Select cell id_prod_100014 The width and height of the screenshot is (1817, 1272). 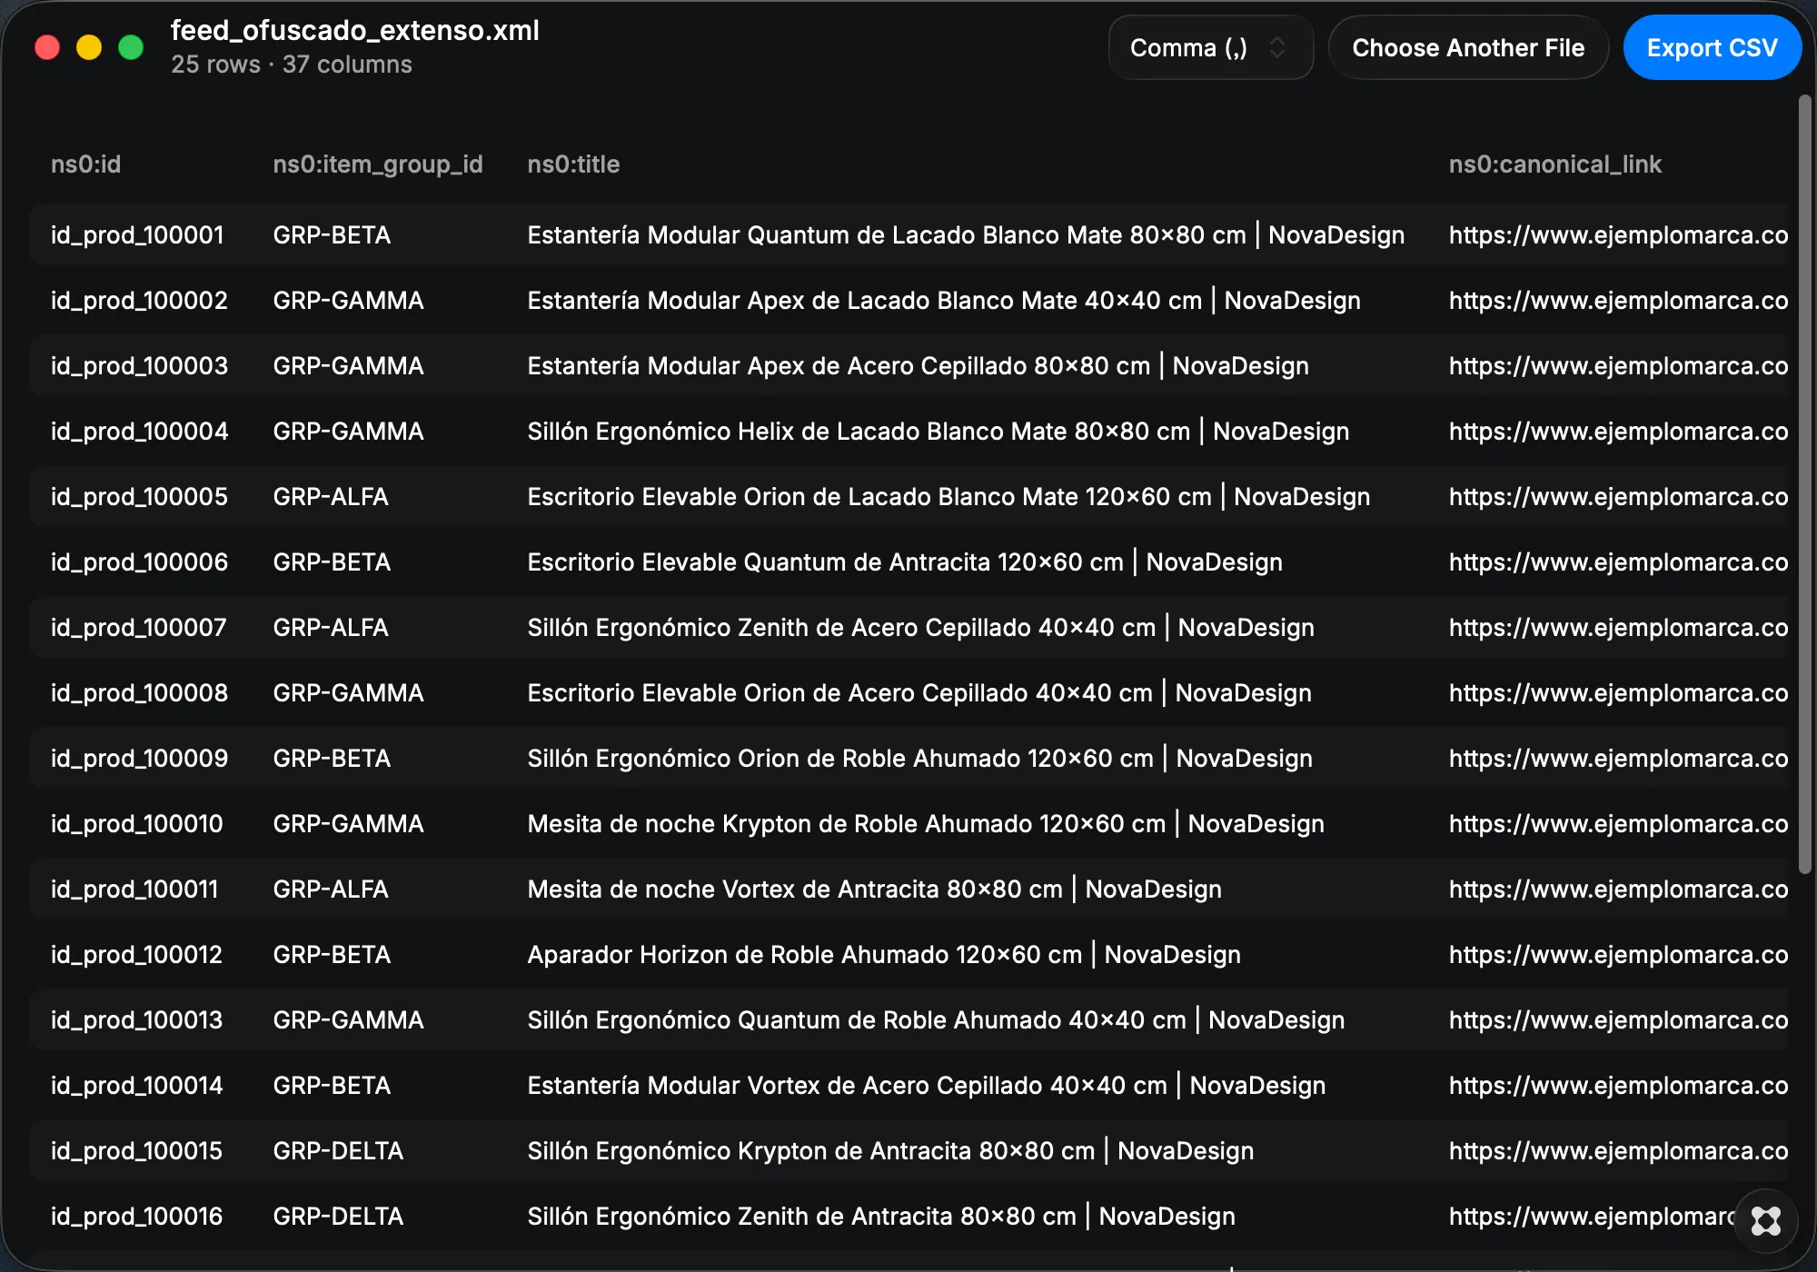coord(136,1086)
